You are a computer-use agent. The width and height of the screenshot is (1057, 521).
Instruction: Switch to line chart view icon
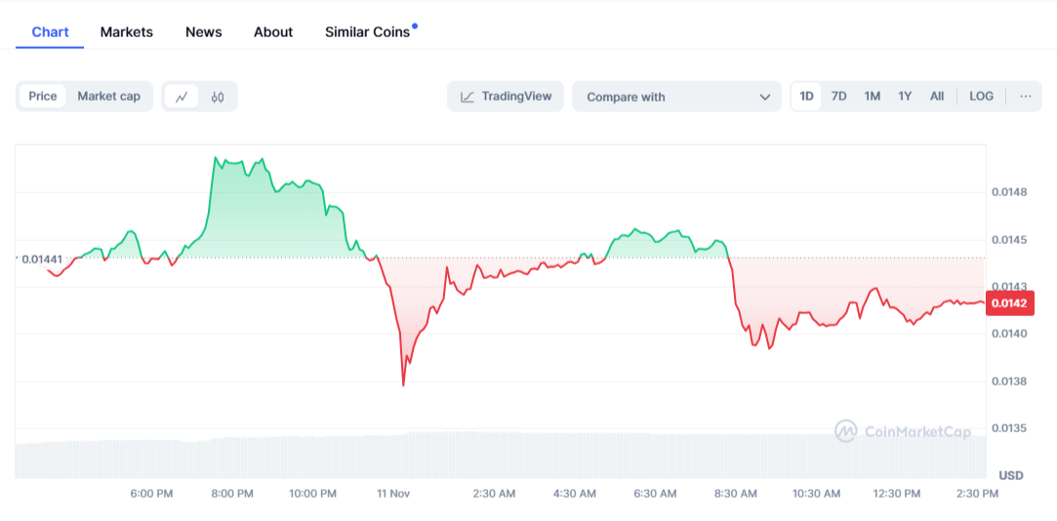coord(182,97)
